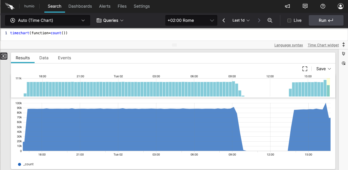Expand the chart to fullscreen
348x170 pixels.
305,68
